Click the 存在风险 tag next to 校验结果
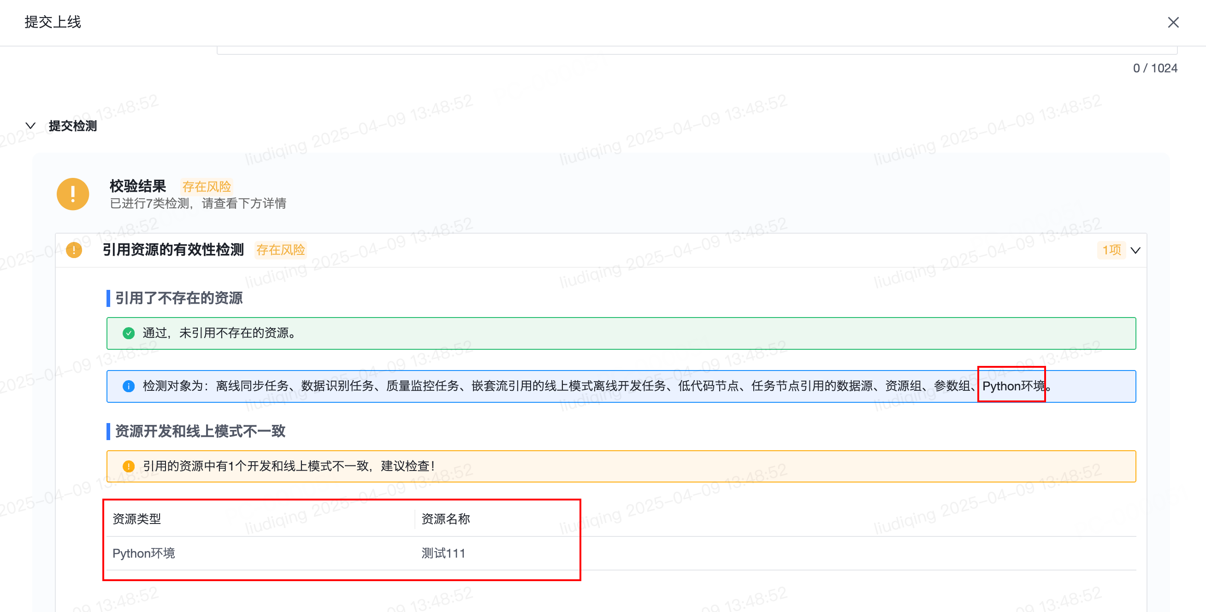This screenshot has width=1206, height=612. tap(207, 186)
